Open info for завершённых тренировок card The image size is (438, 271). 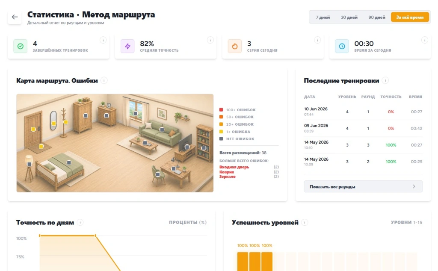103,40
